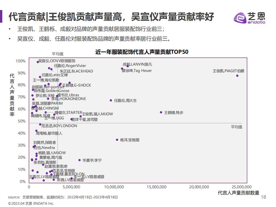The width and height of the screenshot is (276, 207).
Task: Click the first bullet about 王俊凯、王鹤棣、成毅
Action: click(91, 29)
